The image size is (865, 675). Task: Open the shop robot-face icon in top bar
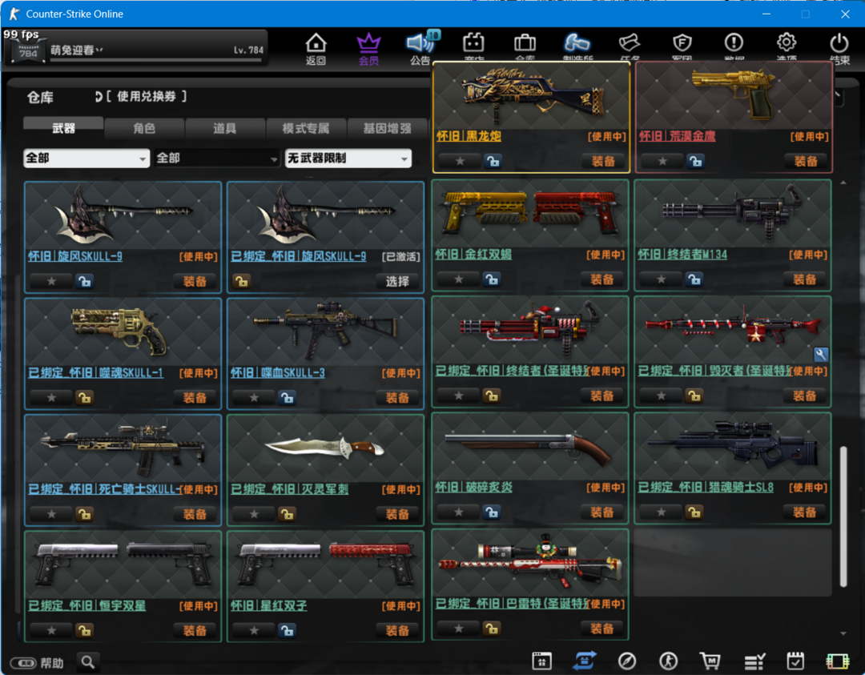(473, 43)
